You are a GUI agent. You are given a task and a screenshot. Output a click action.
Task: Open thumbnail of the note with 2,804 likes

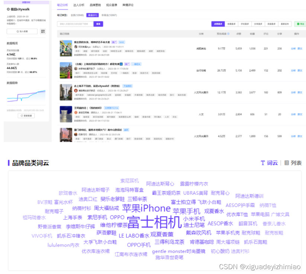coord(66,114)
